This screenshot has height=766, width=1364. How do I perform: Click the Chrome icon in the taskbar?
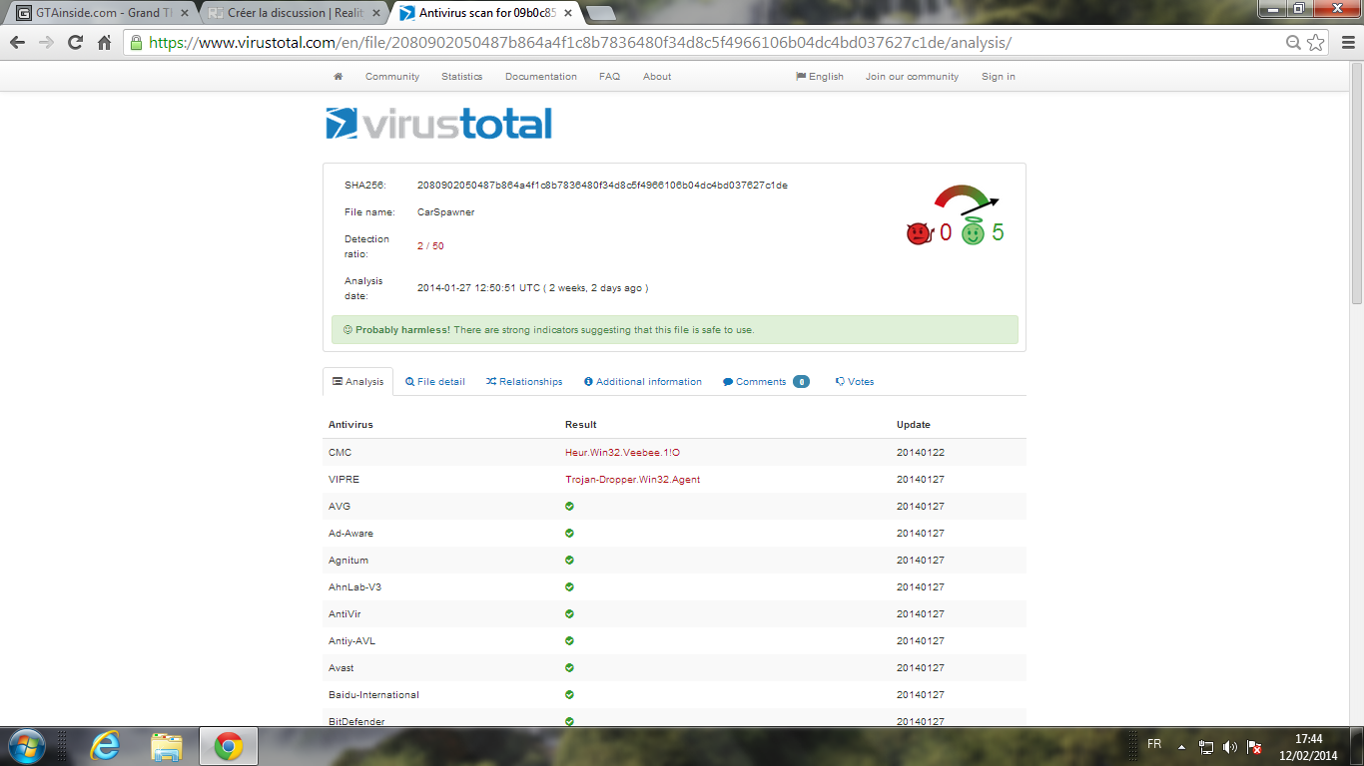(229, 746)
